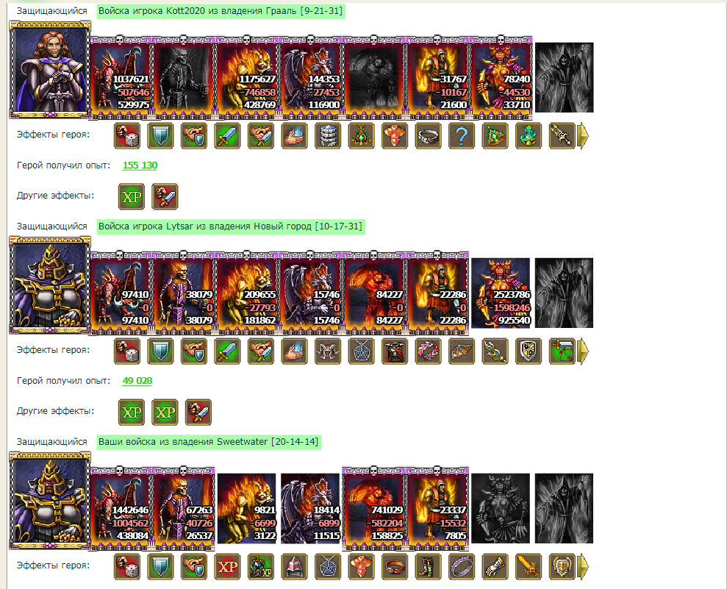
Task: Select the armored gauntlet artifact icon
Action: [495, 567]
